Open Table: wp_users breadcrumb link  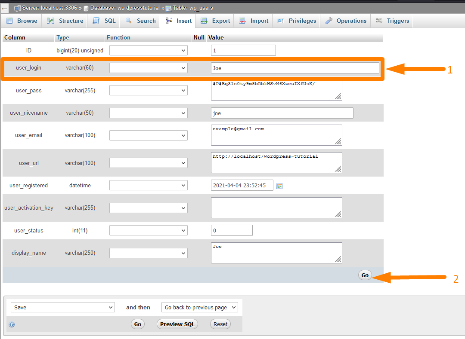coord(193,8)
